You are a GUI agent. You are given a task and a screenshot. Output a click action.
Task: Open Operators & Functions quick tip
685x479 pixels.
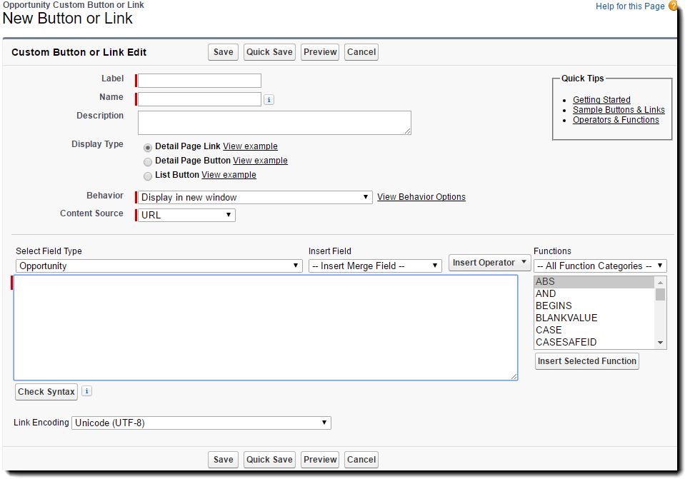coord(616,120)
